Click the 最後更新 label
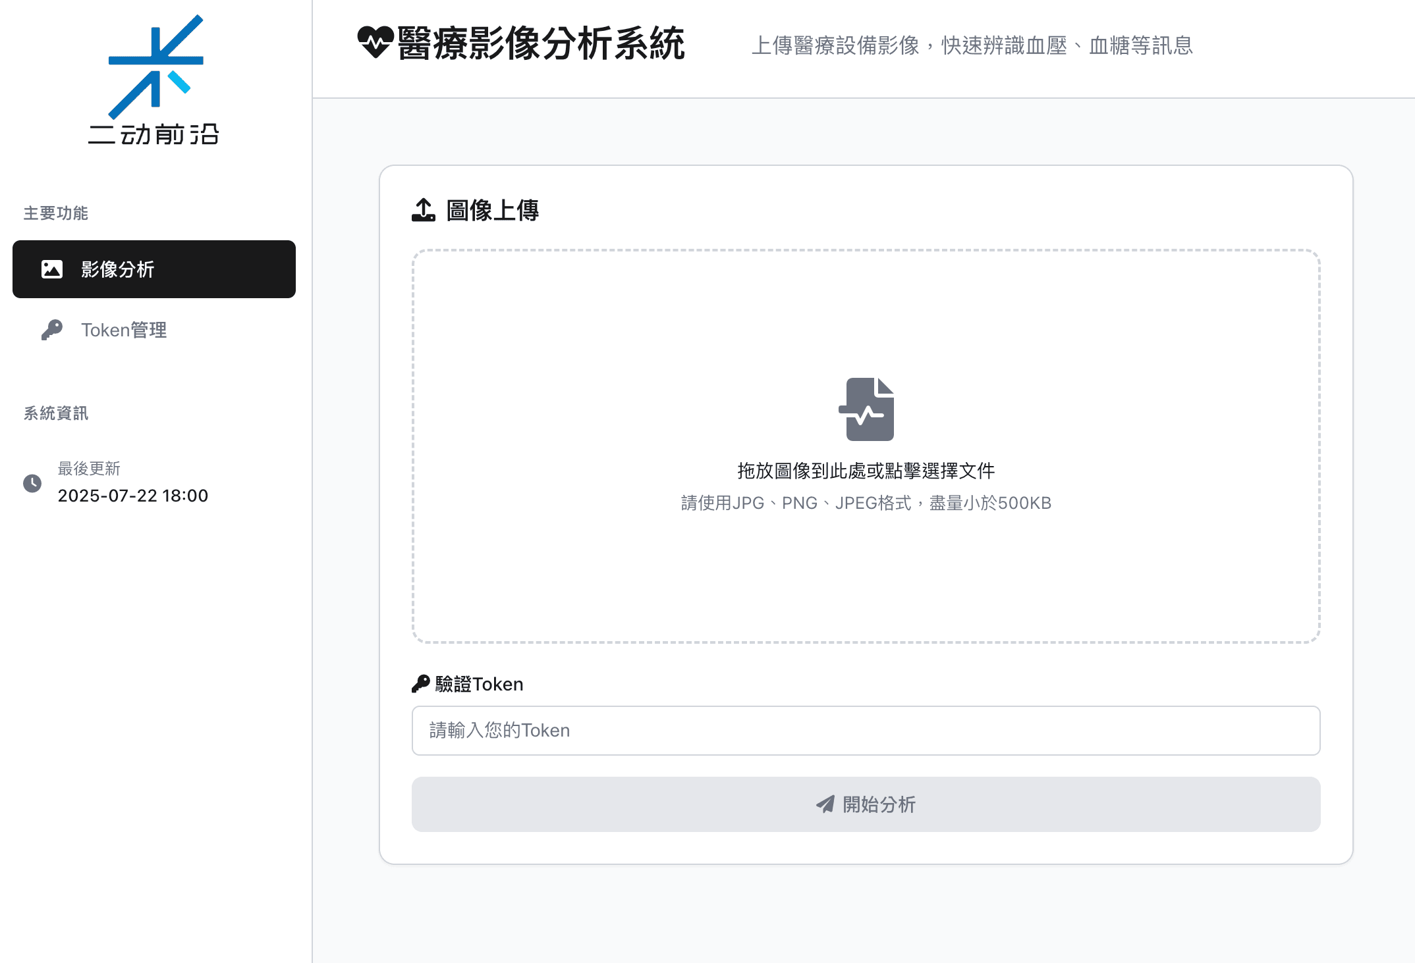 click(x=89, y=469)
